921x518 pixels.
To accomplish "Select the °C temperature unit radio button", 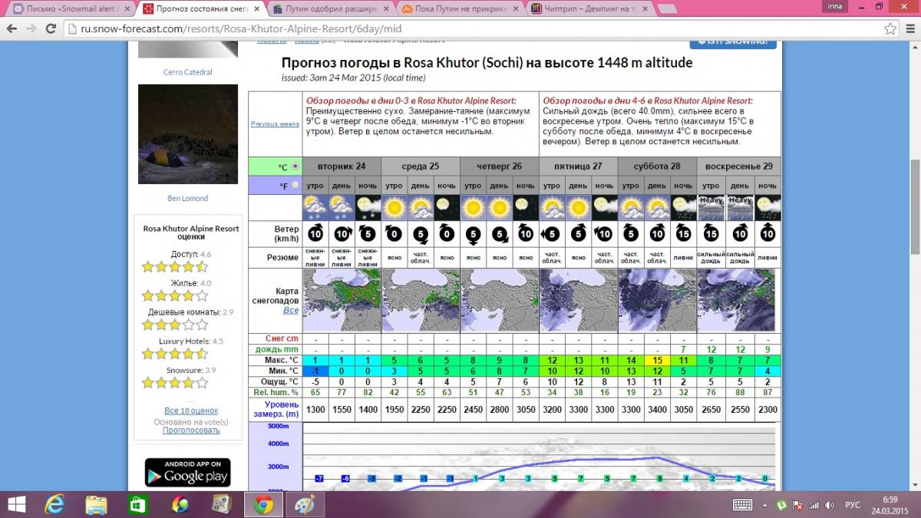I will pos(295,167).
